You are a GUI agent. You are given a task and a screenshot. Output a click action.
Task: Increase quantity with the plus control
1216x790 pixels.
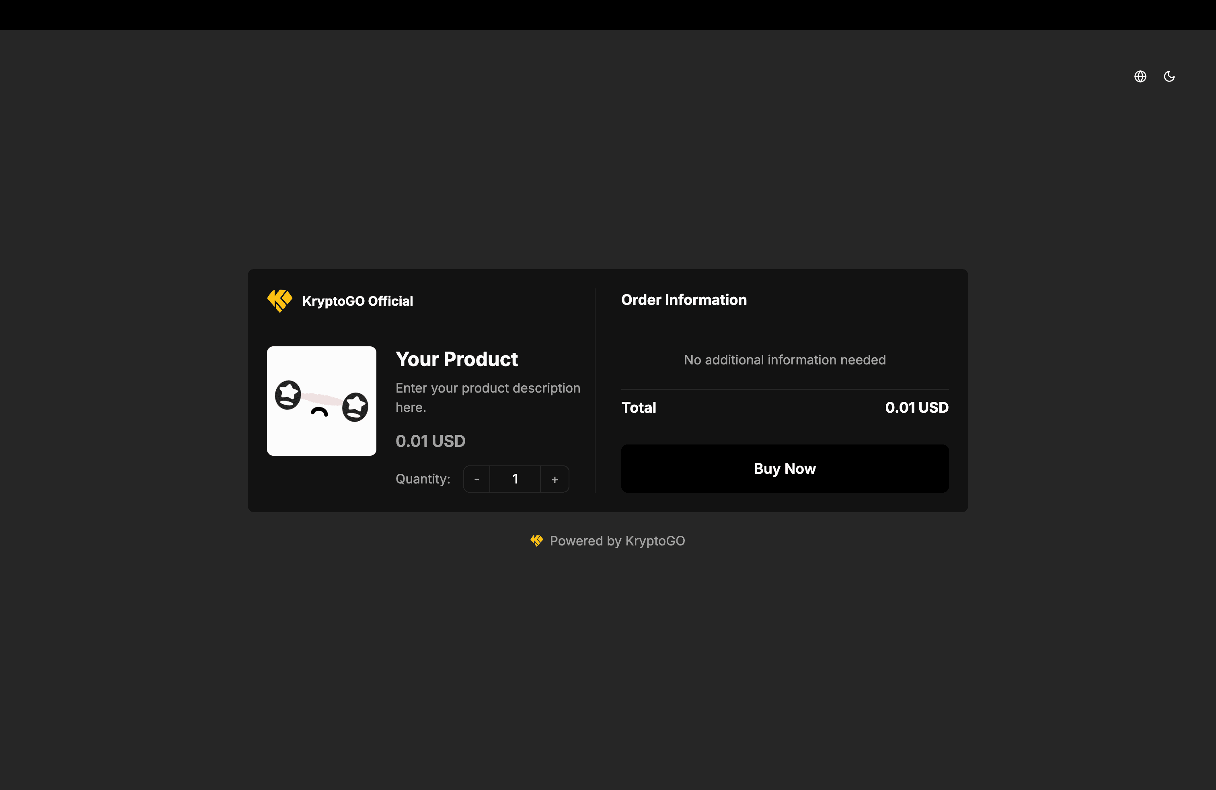point(555,479)
